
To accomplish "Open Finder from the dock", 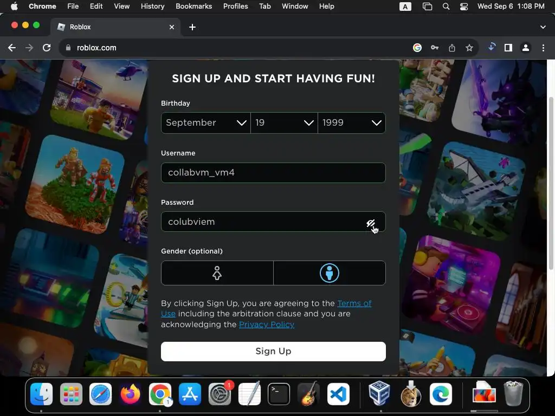I will pyautogui.click(x=41, y=394).
